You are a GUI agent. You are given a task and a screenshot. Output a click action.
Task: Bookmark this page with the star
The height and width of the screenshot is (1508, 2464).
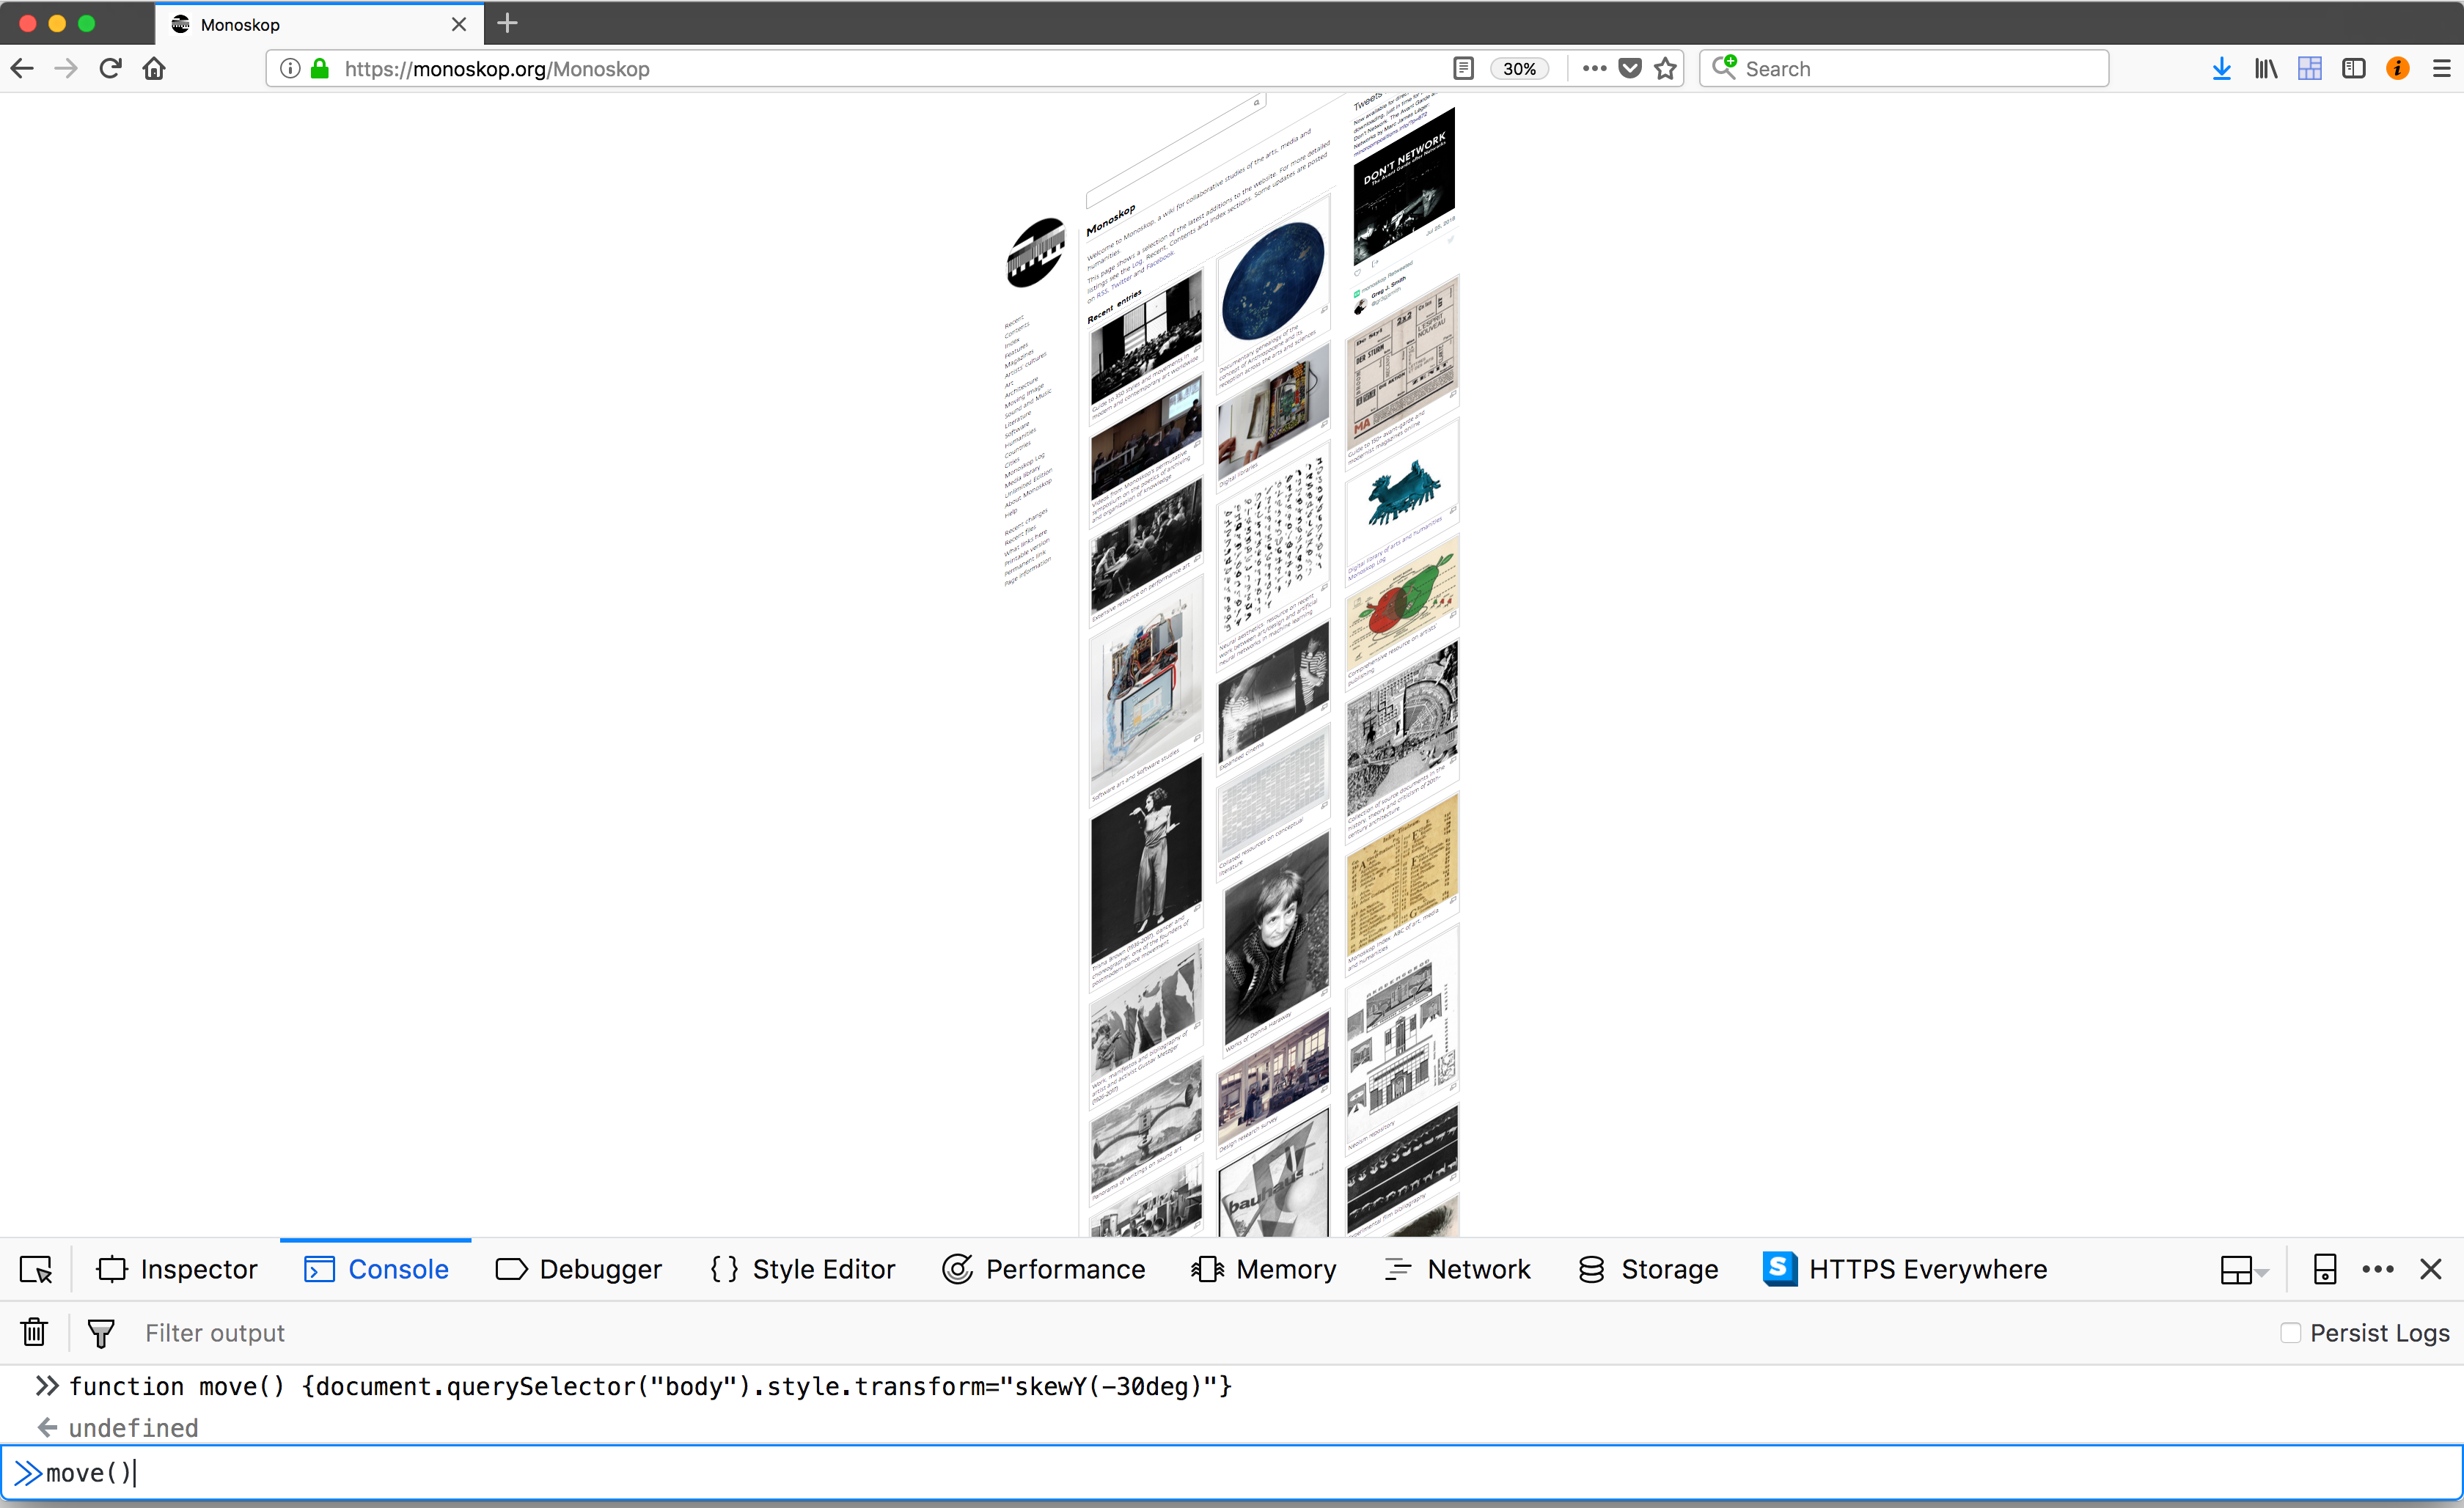(1665, 68)
